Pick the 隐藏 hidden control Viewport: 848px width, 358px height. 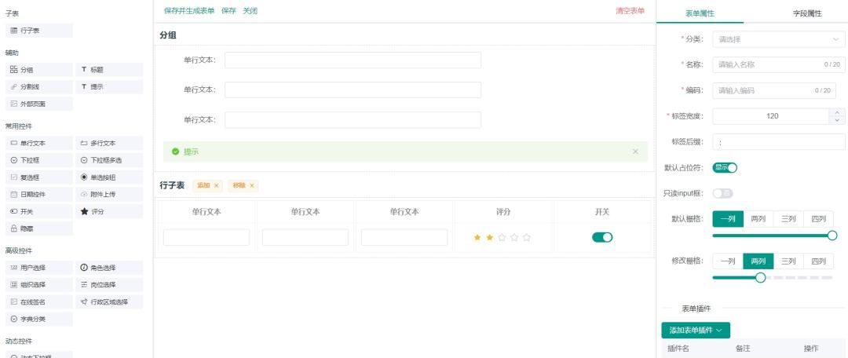point(39,228)
